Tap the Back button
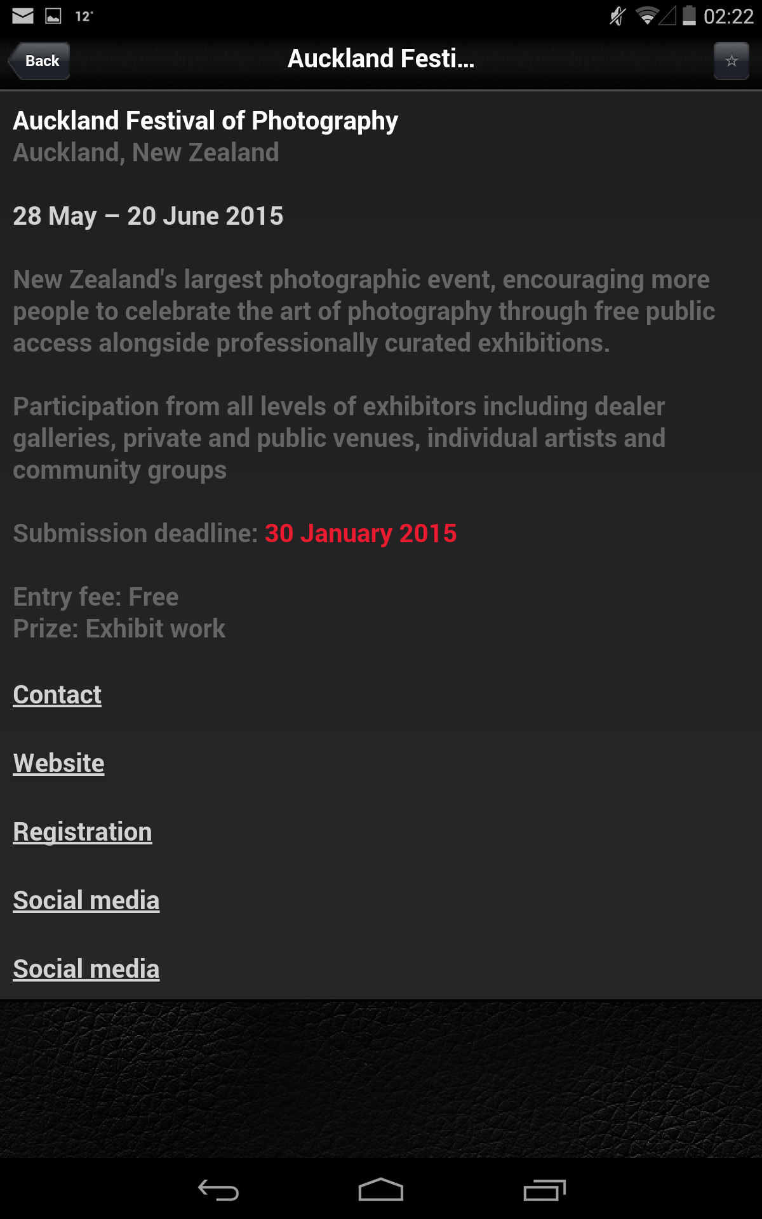The image size is (762, 1219). [x=39, y=61]
